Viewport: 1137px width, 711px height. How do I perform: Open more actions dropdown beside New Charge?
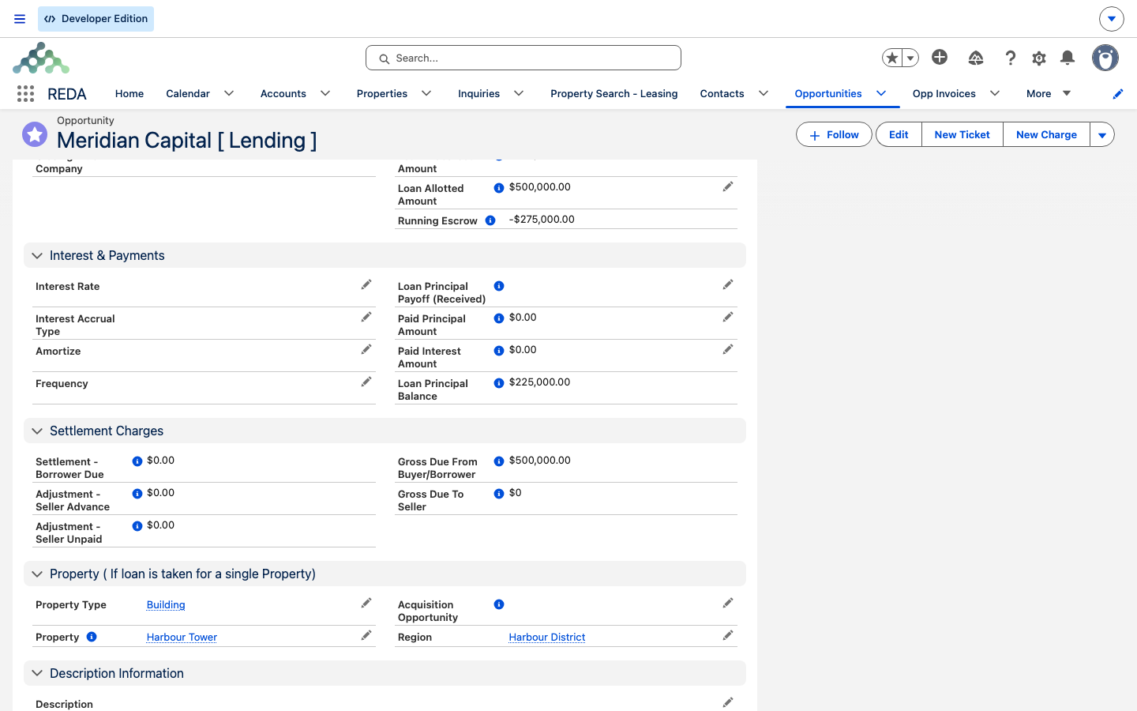(x=1102, y=135)
